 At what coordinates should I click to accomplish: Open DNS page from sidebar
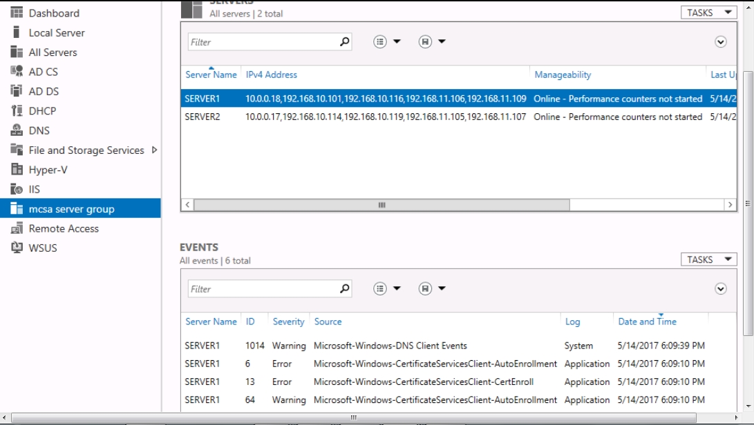coord(39,130)
